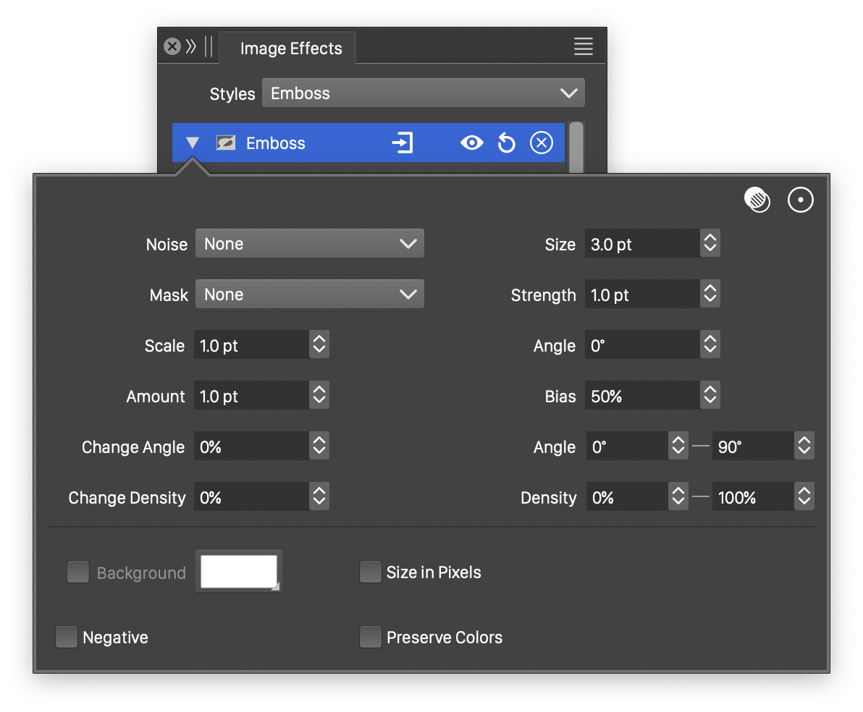Open the Mask dropdown
This screenshot has height=712, width=863.
tap(309, 294)
